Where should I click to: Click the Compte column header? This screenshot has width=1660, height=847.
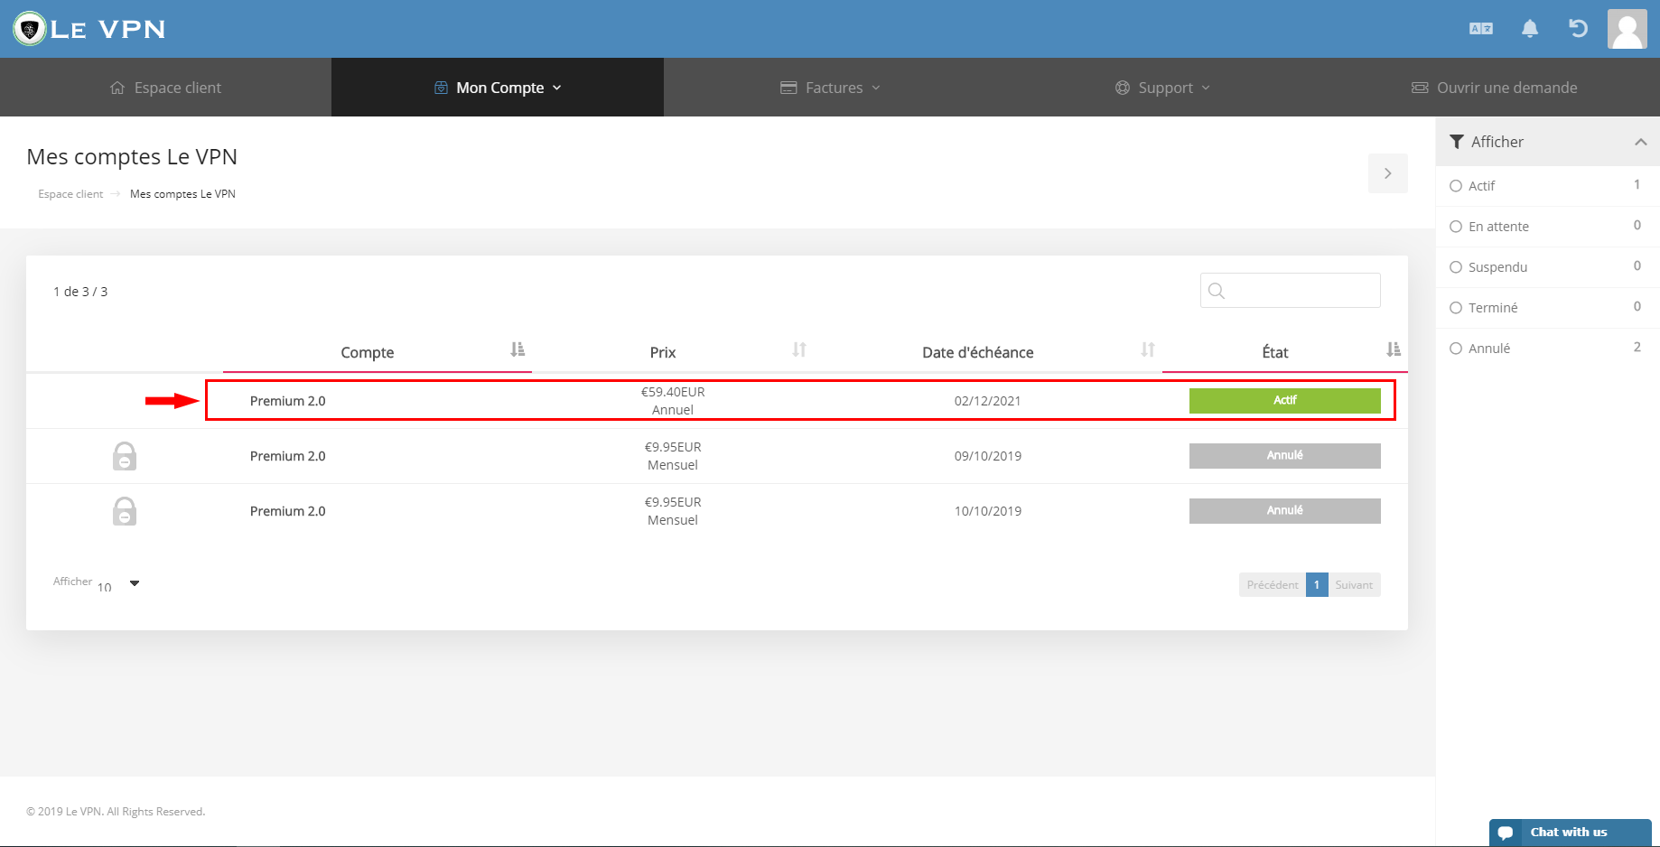point(367,352)
